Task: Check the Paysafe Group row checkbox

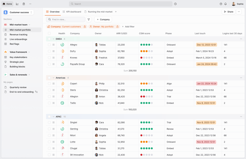Action: 49,64
